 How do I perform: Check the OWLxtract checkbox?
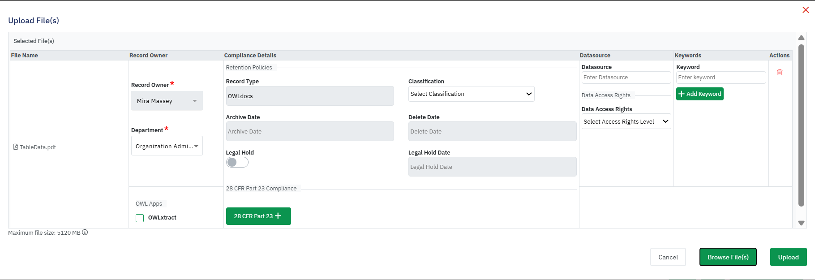tap(140, 218)
